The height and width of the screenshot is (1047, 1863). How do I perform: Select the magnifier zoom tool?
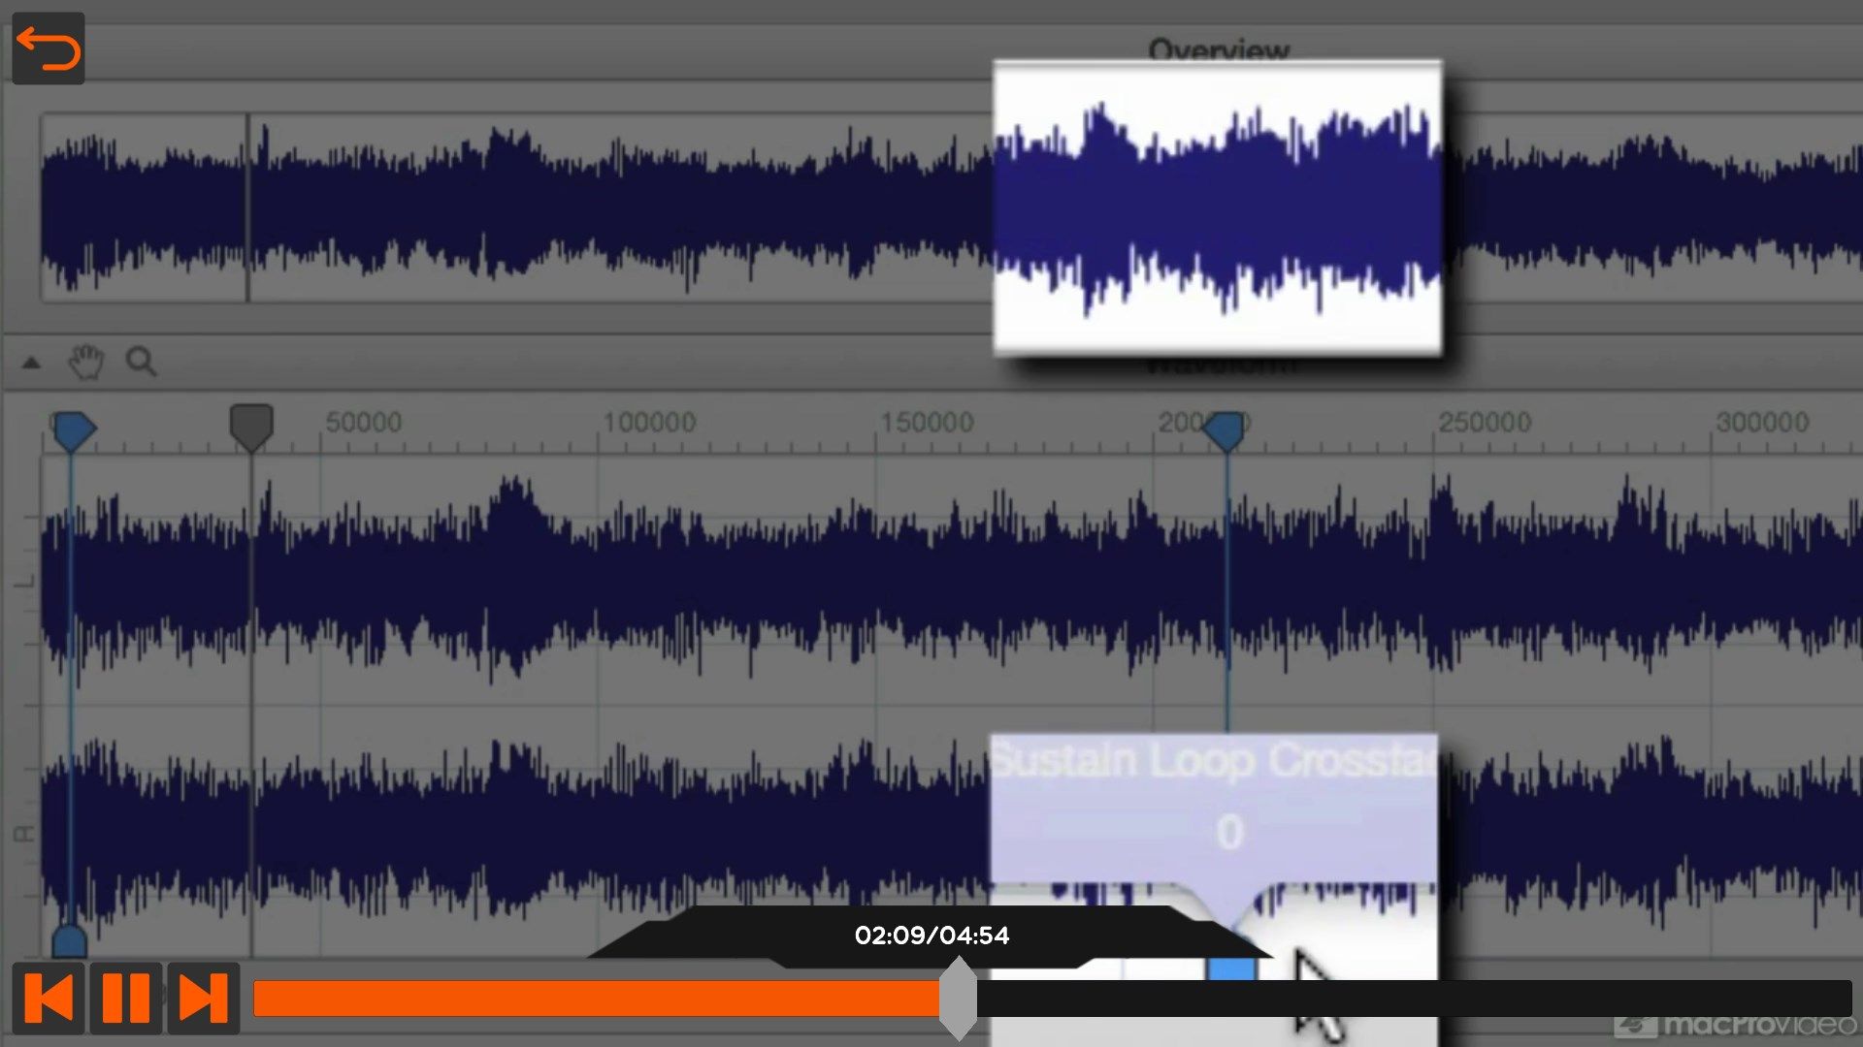[141, 362]
